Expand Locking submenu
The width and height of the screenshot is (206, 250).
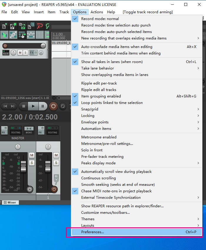coord(137,116)
